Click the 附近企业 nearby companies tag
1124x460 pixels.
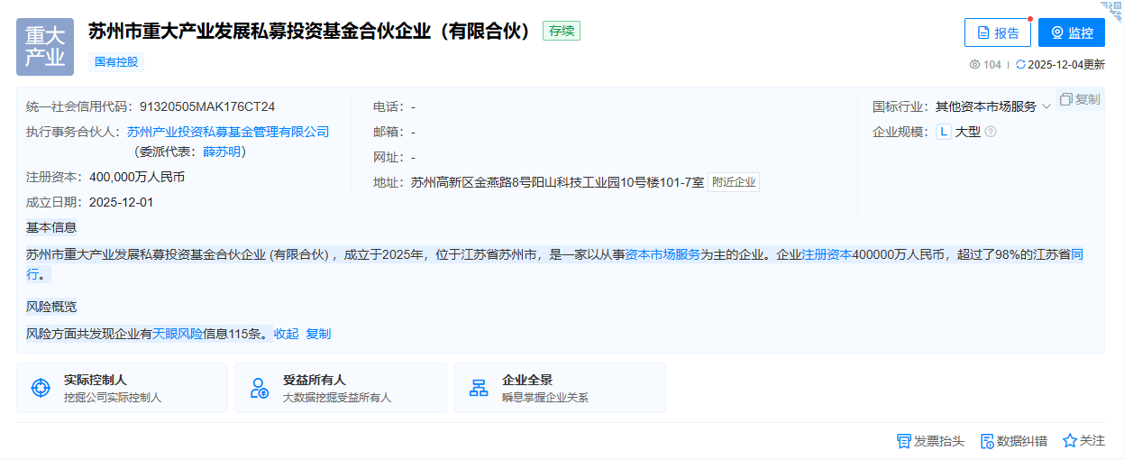(733, 182)
